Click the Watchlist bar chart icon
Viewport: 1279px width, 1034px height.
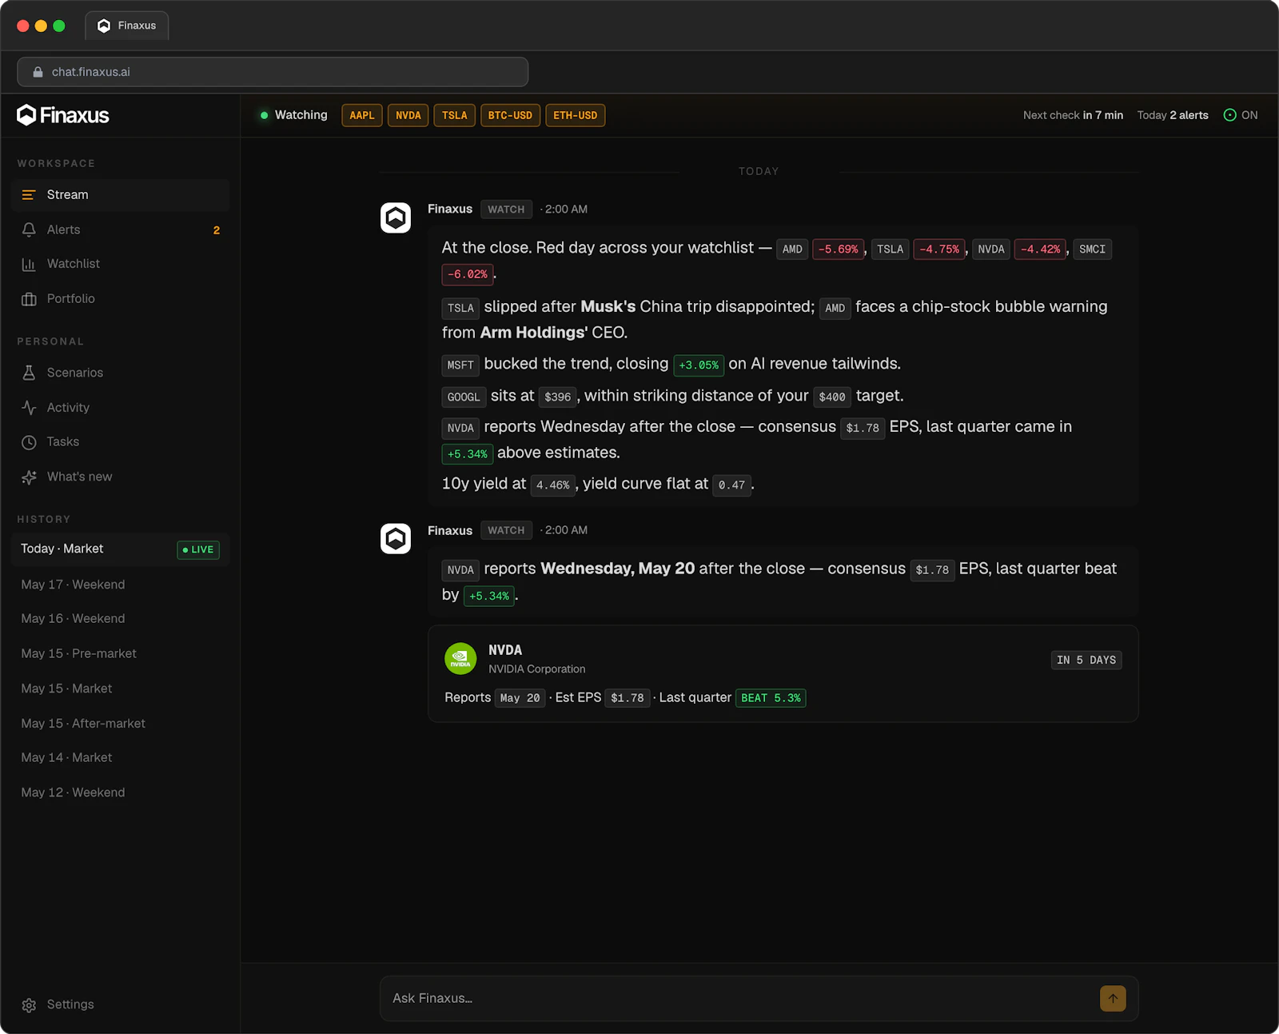(29, 264)
